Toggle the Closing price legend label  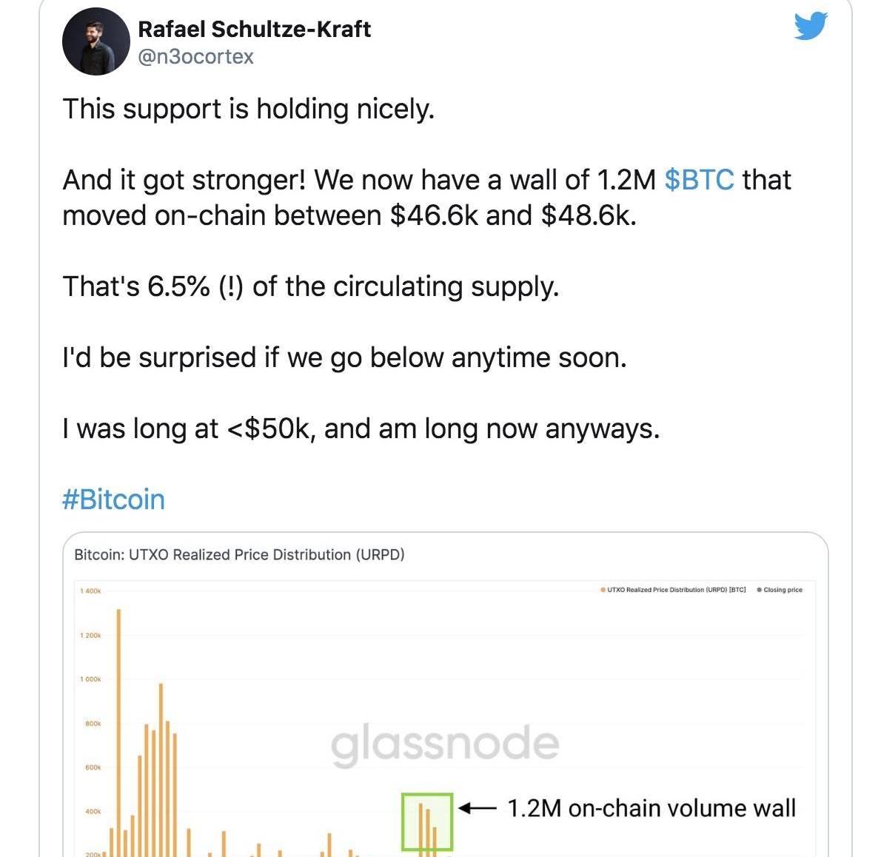(783, 590)
